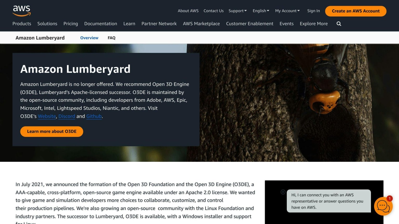Click the chat greeting message bubble

coord(329,201)
